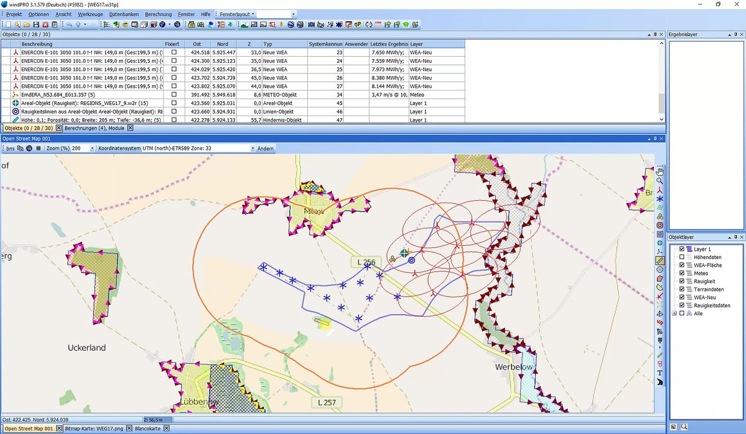Pick the red new wind turbine tool

(x=660, y=190)
